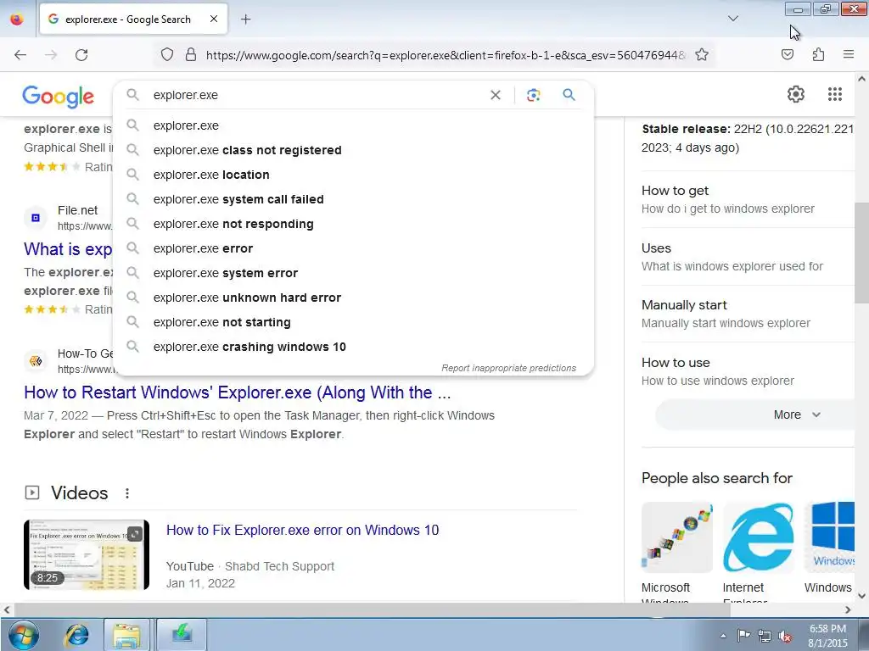
Task: Click the Firefox address bar URL
Action: 445,55
